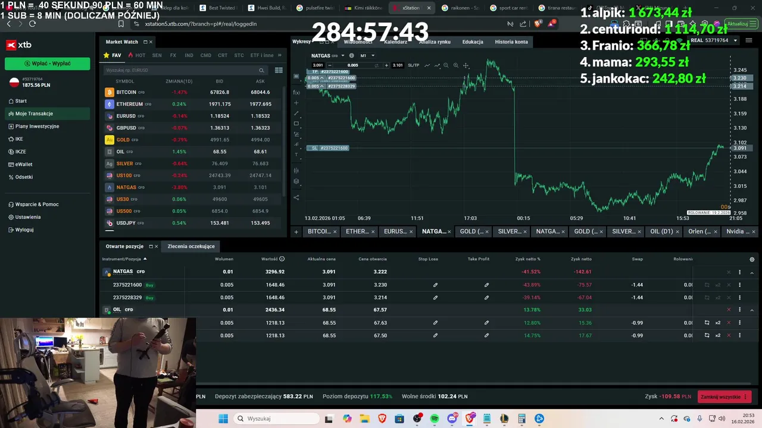Zoom in the NATGAS chart

point(456,65)
